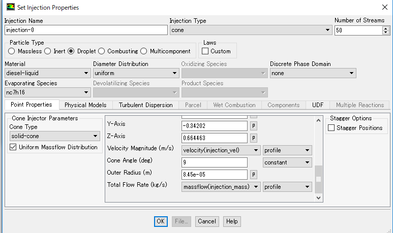
Task: Click the parameter P button beside Z-Axis
Action: click(x=253, y=138)
